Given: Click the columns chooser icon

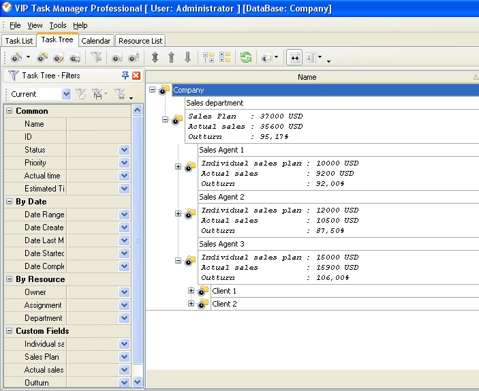Looking at the screenshot, I should 311,57.
